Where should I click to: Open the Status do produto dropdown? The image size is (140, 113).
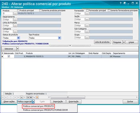pyautogui.click(x=18, y=38)
